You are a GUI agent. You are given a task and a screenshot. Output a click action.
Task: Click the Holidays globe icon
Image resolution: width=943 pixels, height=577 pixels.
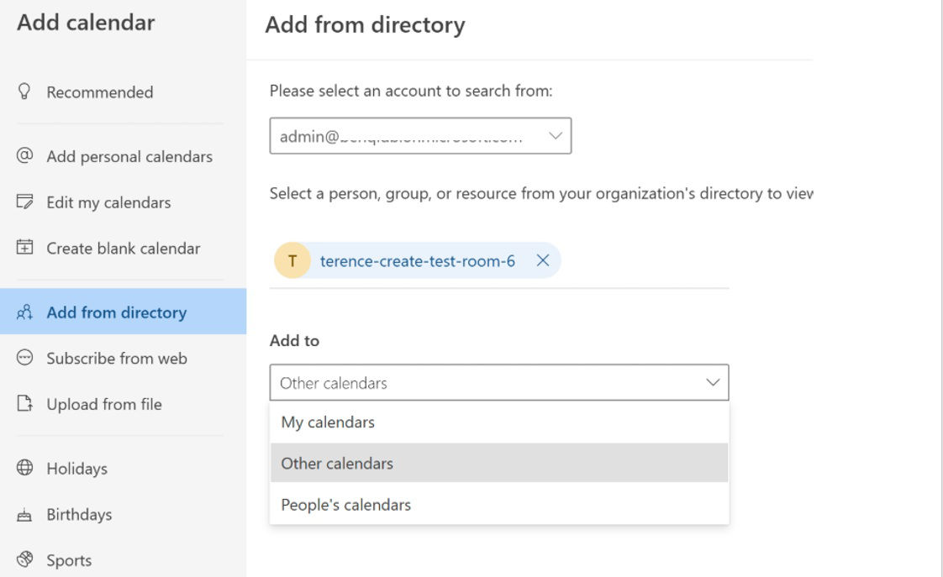pos(24,468)
